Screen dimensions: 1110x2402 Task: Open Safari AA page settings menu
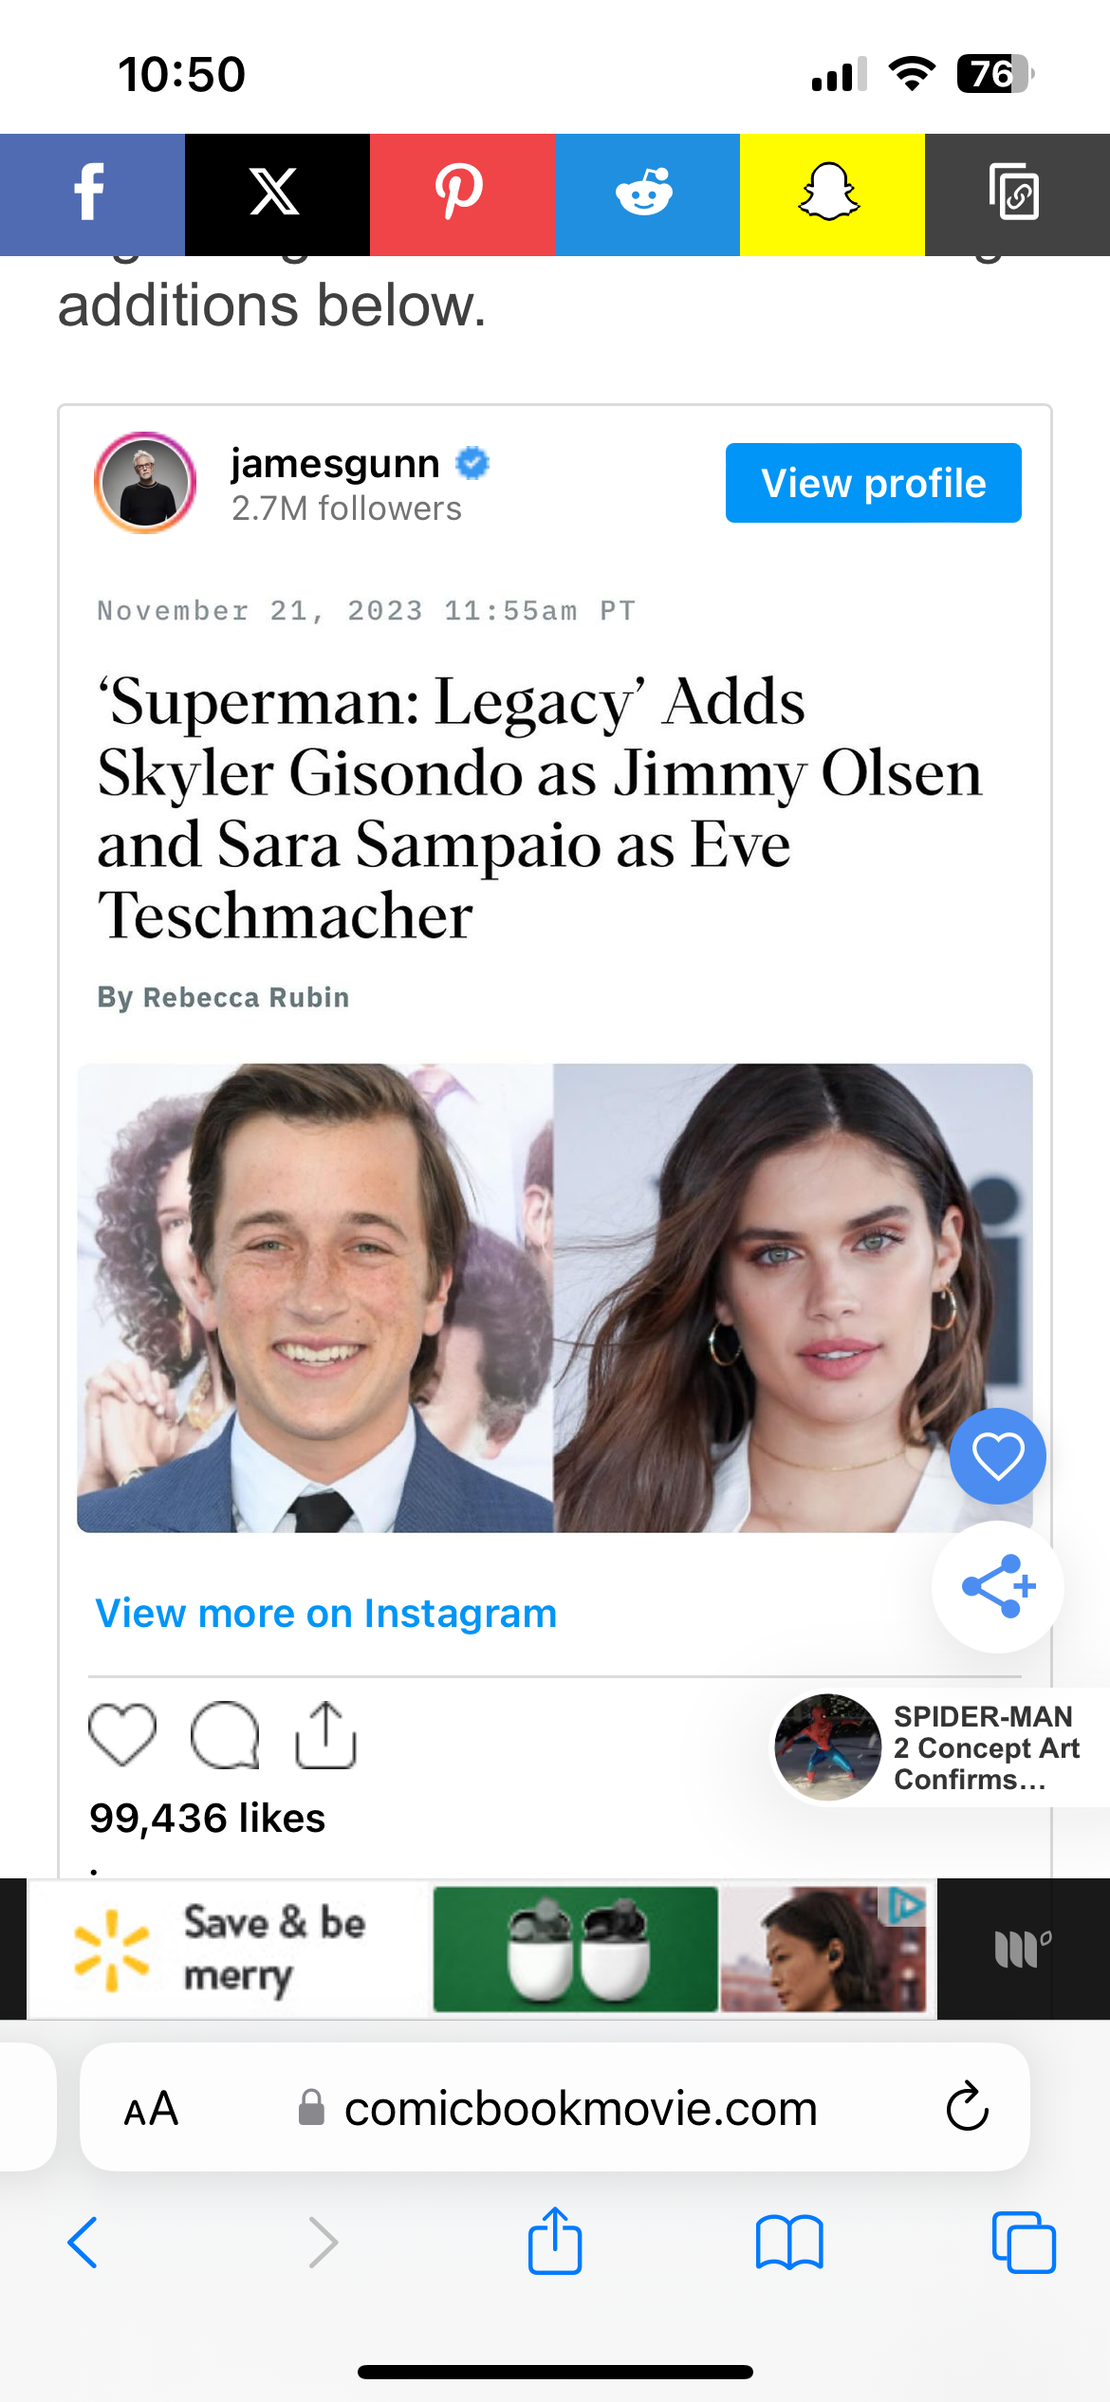(x=151, y=2109)
